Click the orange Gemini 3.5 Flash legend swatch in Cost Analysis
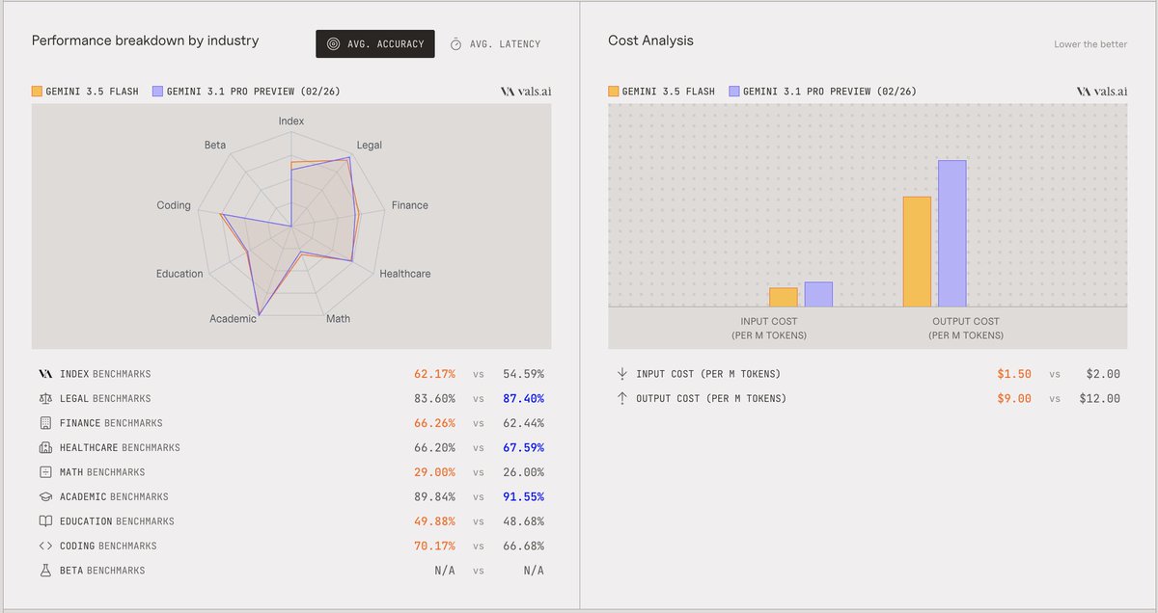The image size is (1158, 613). tap(614, 92)
